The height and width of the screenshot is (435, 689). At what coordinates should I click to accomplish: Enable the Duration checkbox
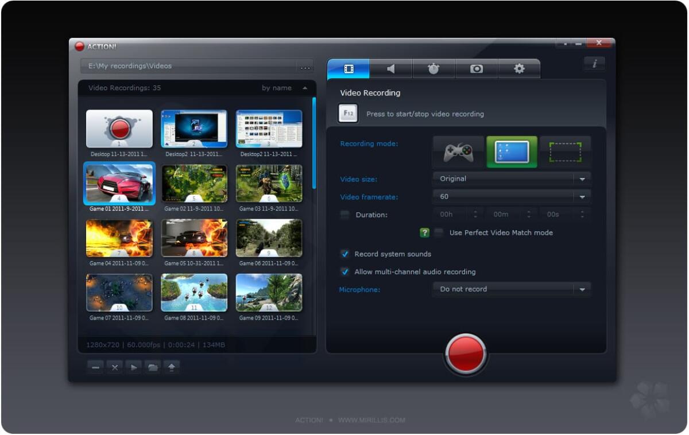pyautogui.click(x=344, y=215)
